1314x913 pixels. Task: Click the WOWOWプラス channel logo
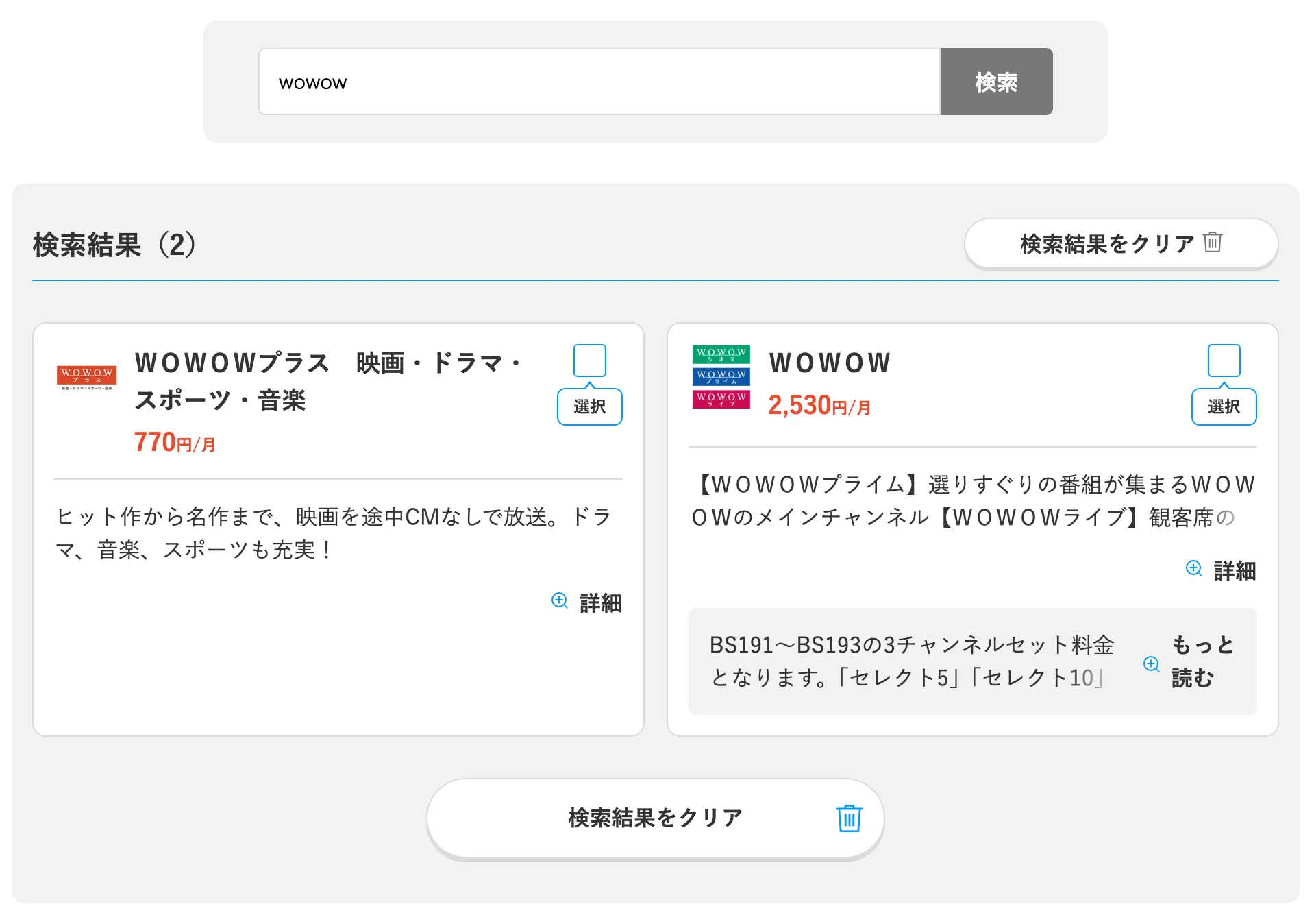tap(86, 378)
